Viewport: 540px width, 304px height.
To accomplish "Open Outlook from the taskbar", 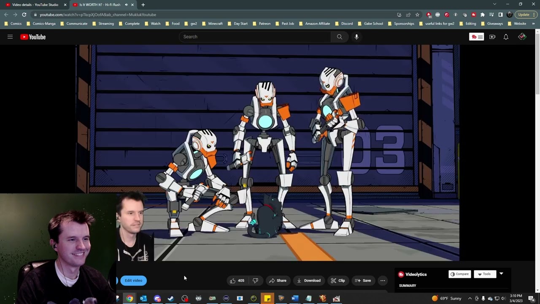I will (x=143, y=299).
